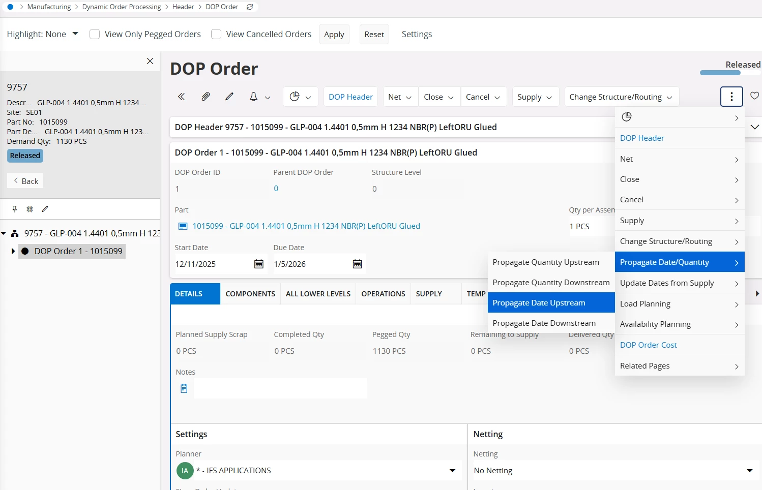The width and height of the screenshot is (762, 490).
Task: Click the Notes editor icon
Action: (x=184, y=389)
